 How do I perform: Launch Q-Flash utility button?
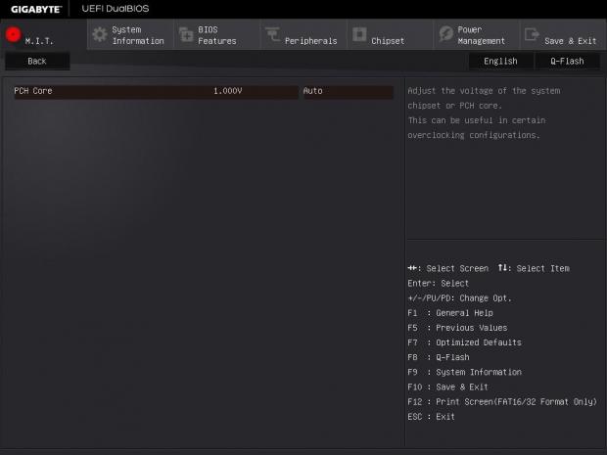click(567, 61)
